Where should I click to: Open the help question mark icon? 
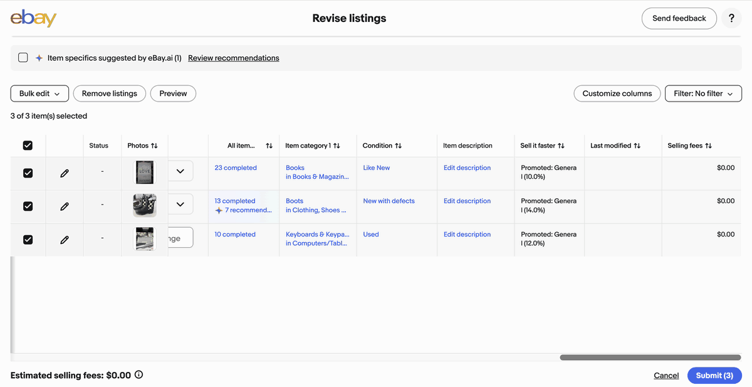click(x=731, y=18)
